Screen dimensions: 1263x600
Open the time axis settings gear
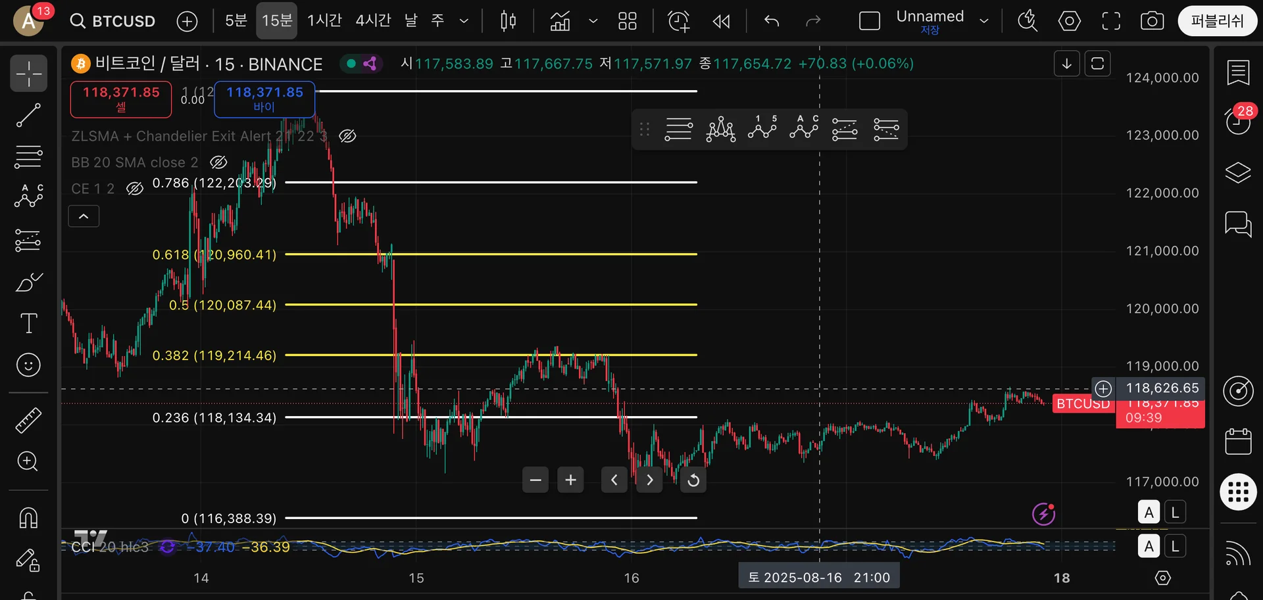1163,578
